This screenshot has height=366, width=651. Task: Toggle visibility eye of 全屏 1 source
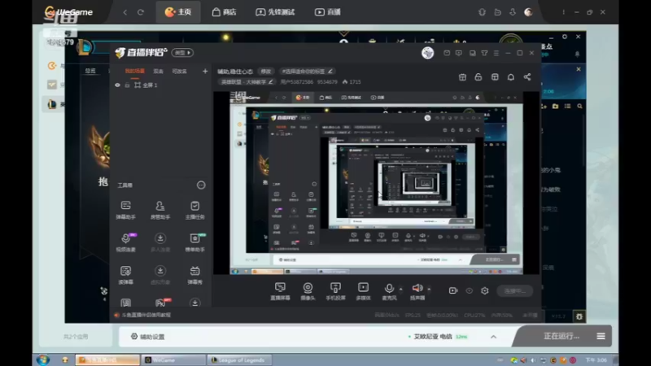click(117, 85)
